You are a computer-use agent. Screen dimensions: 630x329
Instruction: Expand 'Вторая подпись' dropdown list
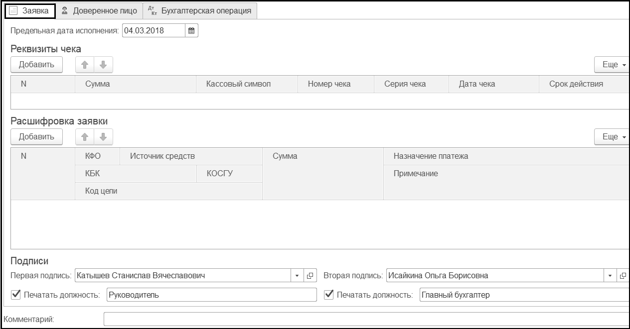[611, 276]
